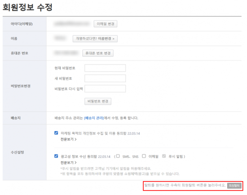Viewport: 247px width, 195px height.
Task: Toggle the 푸시 알림 checkbox
Action: pyautogui.click(x=164, y=156)
